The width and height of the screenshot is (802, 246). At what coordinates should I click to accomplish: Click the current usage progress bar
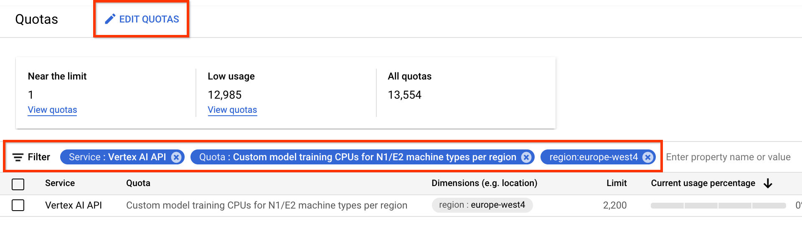coord(718,206)
